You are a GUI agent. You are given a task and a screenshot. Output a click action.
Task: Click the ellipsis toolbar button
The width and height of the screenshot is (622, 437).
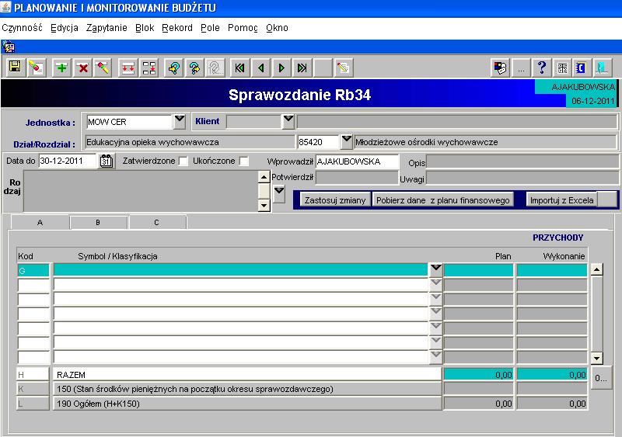click(521, 68)
